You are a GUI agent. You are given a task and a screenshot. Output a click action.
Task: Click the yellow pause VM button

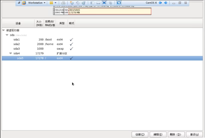click(51, 3)
